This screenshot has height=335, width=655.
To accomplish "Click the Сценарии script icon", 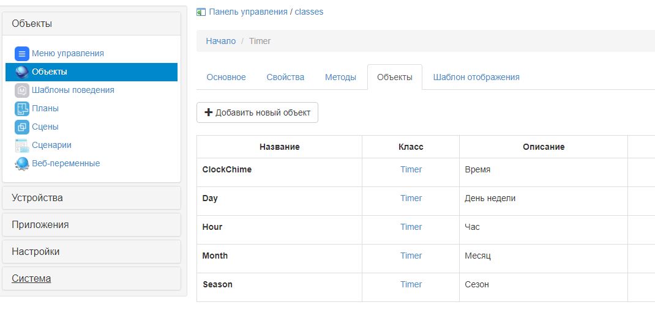I will 22,145.
